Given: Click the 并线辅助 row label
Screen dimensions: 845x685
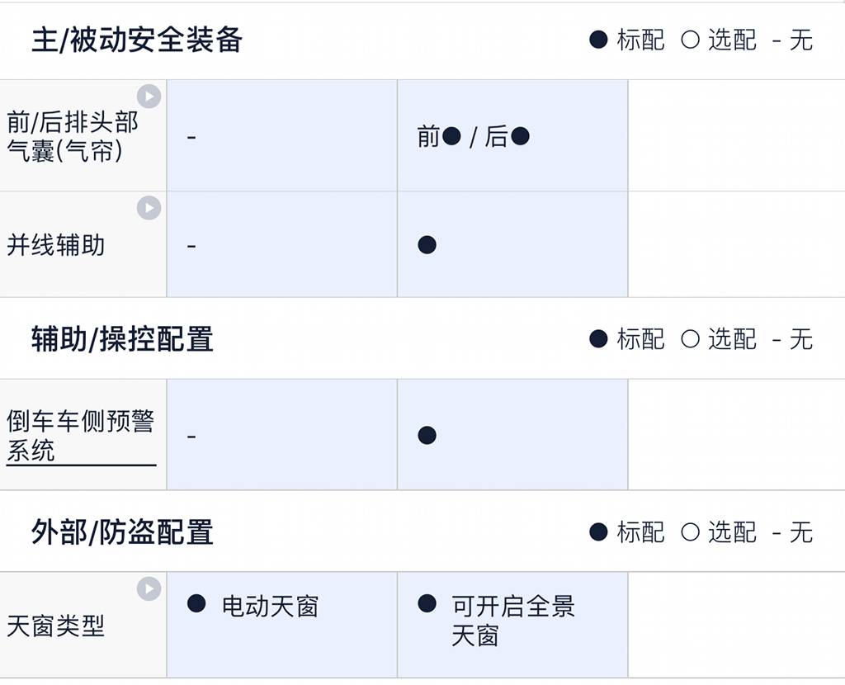Looking at the screenshot, I should (56, 245).
